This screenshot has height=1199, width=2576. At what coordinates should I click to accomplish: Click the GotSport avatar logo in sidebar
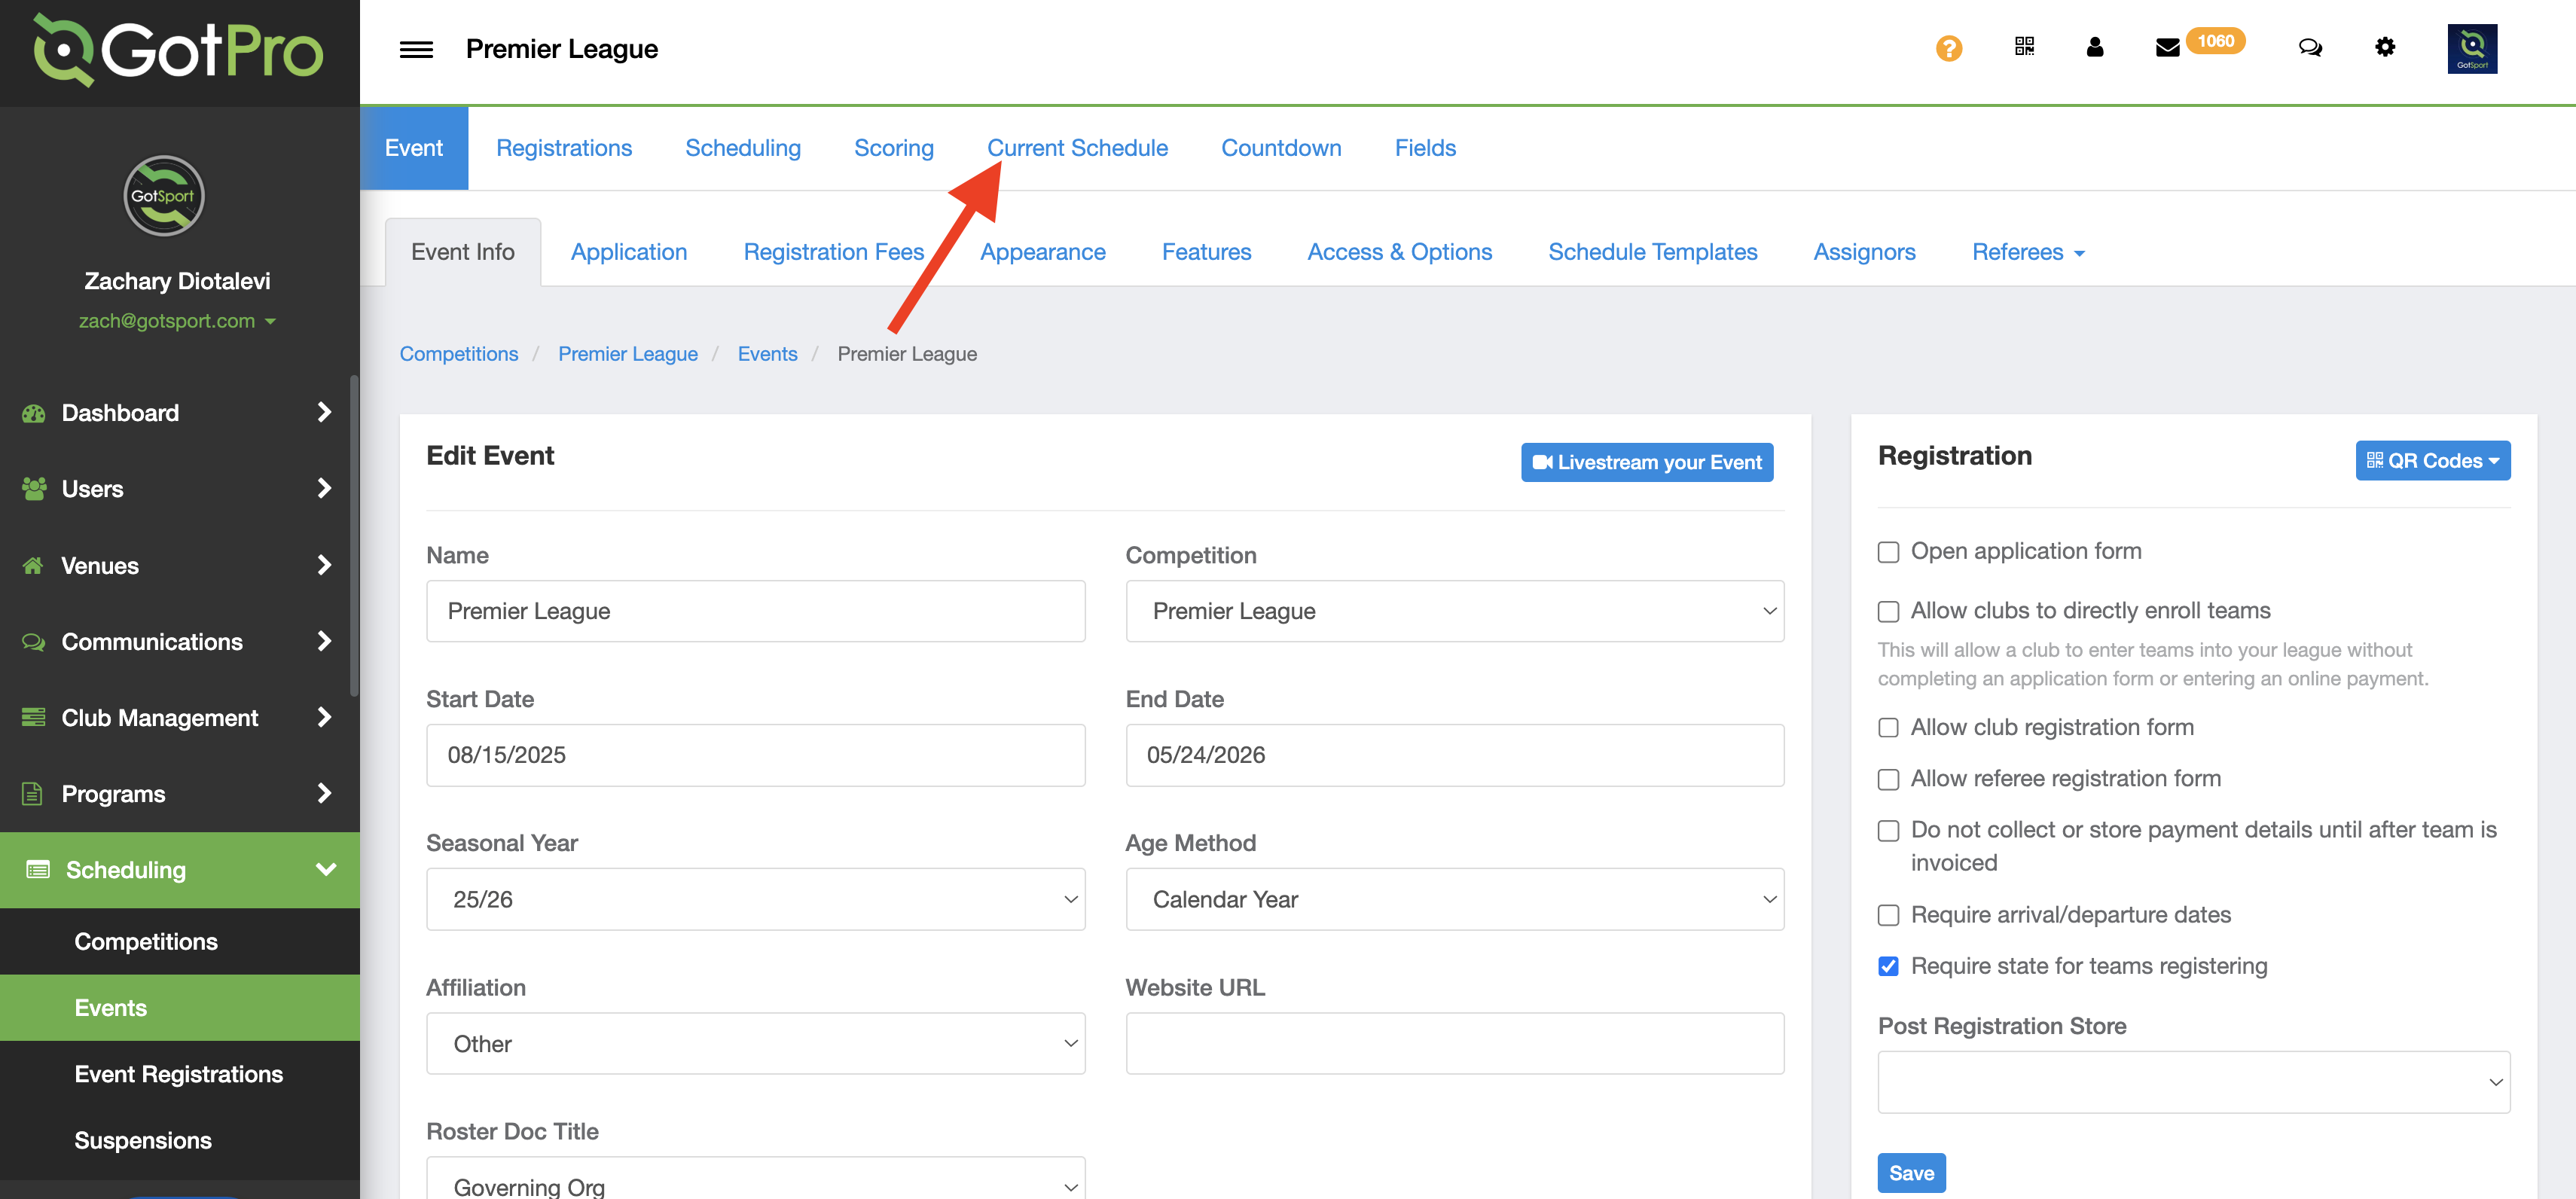tap(164, 196)
